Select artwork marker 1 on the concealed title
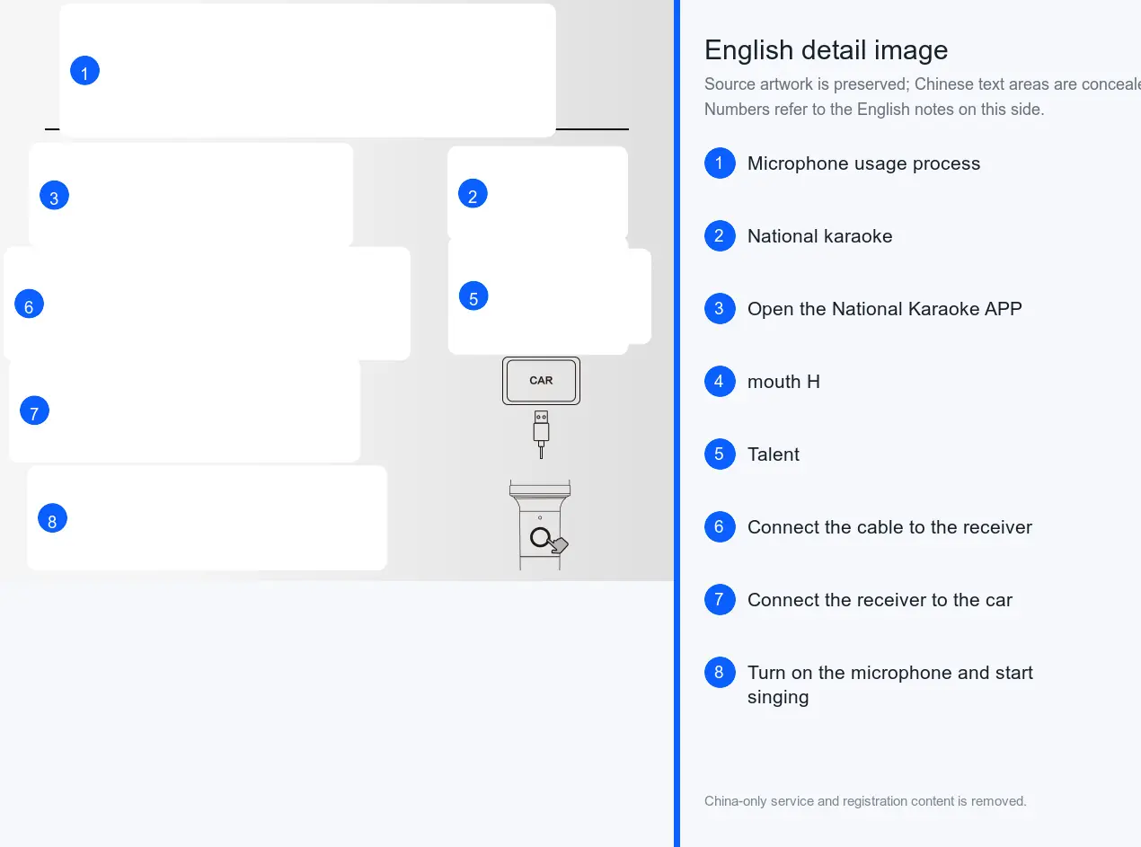1141x847 pixels. click(x=84, y=71)
